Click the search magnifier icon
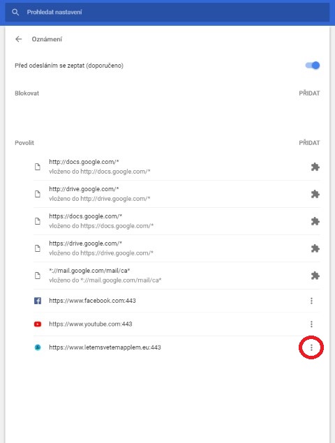 coord(15,12)
